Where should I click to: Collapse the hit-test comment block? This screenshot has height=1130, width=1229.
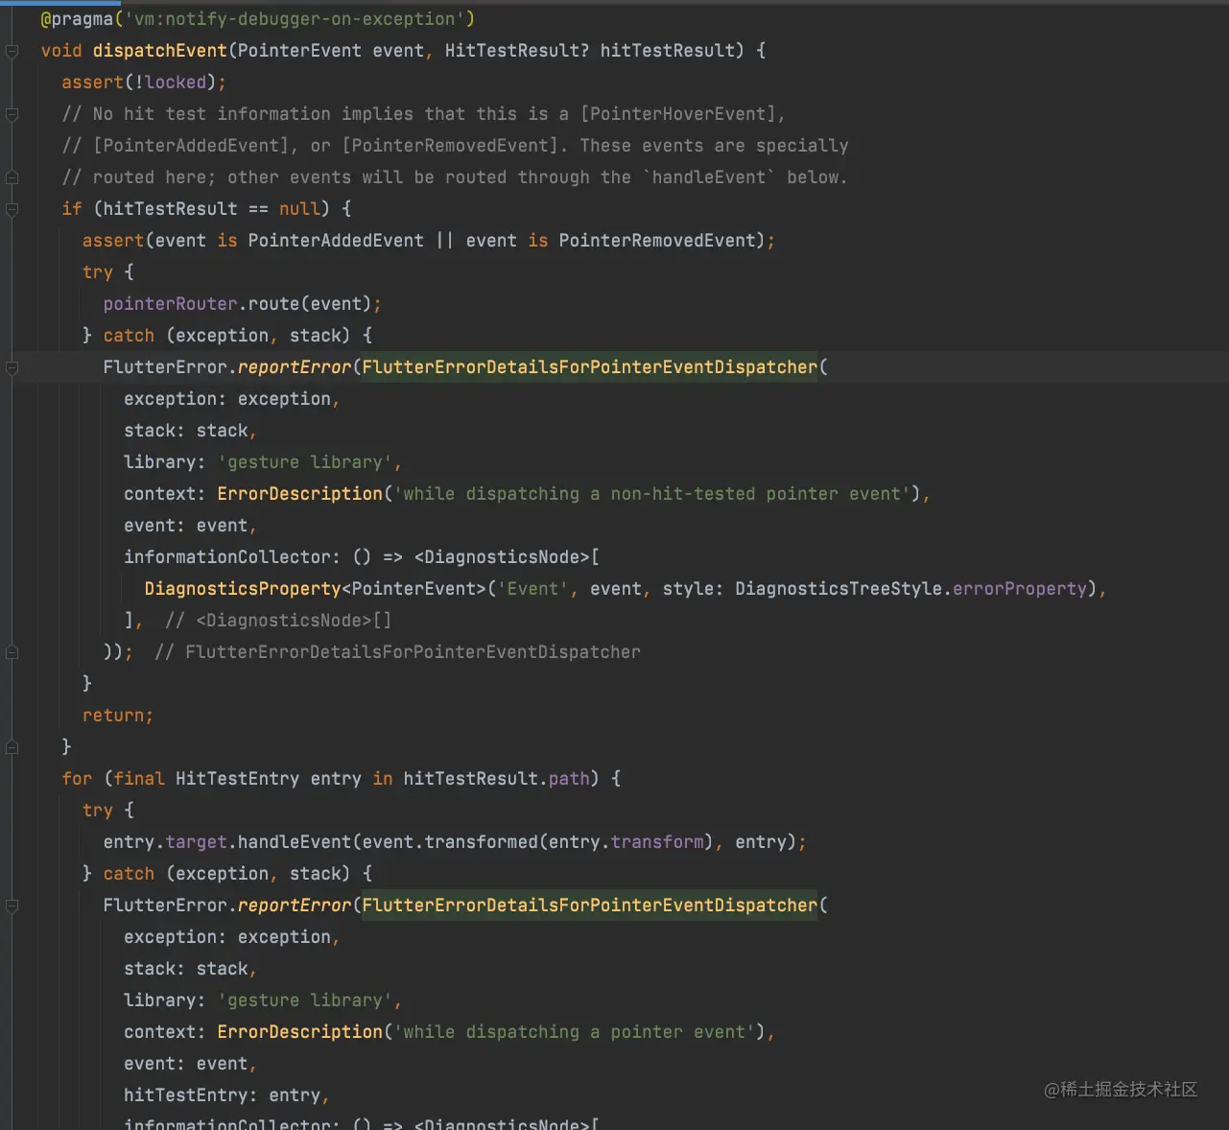click(12, 114)
